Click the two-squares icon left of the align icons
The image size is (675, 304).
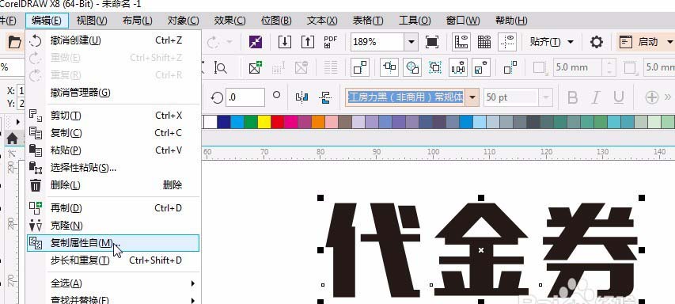pos(360,67)
